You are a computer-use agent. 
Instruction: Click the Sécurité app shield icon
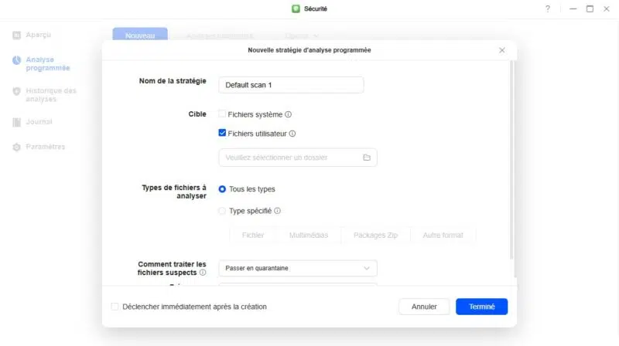[296, 8]
